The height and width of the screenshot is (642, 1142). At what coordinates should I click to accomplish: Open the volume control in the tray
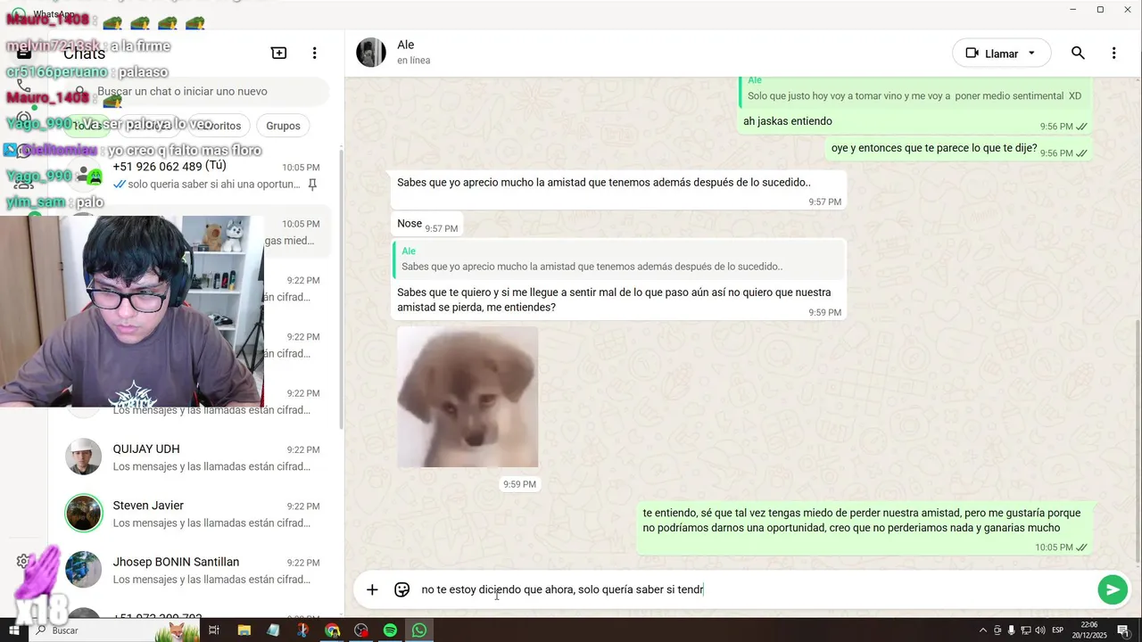pyautogui.click(x=1040, y=630)
